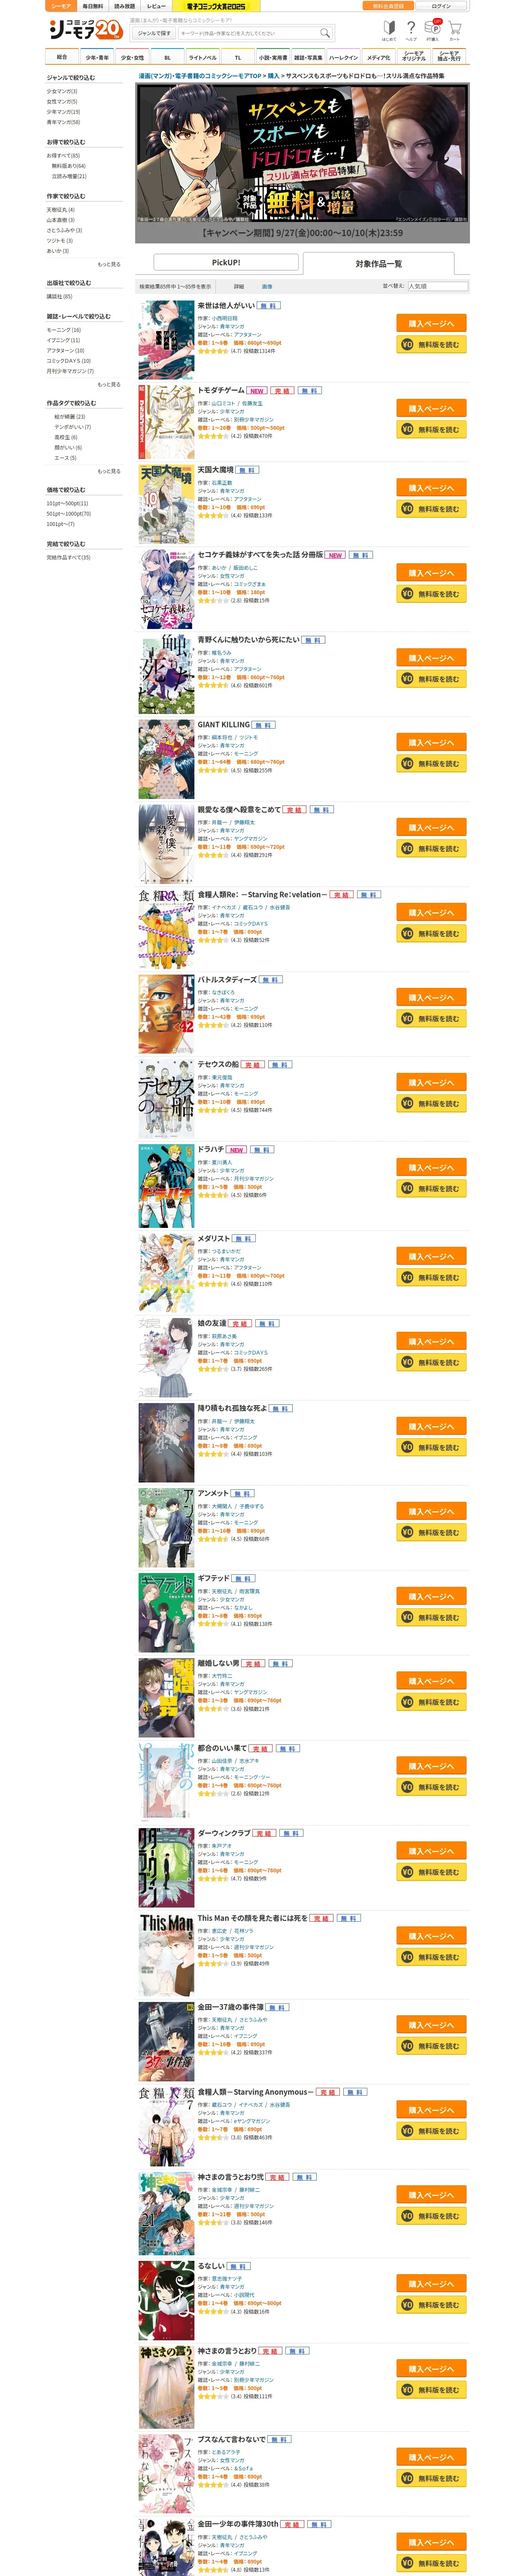Expand もっと見る under magazine label filters
Viewport: 515px width, 2576px height.
[109, 384]
